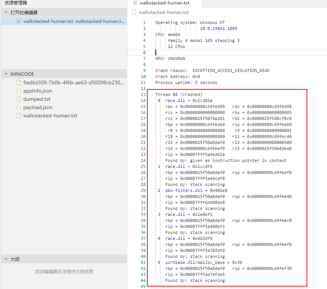
Task: Click the payload.json braces icon
Action: click(18, 107)
